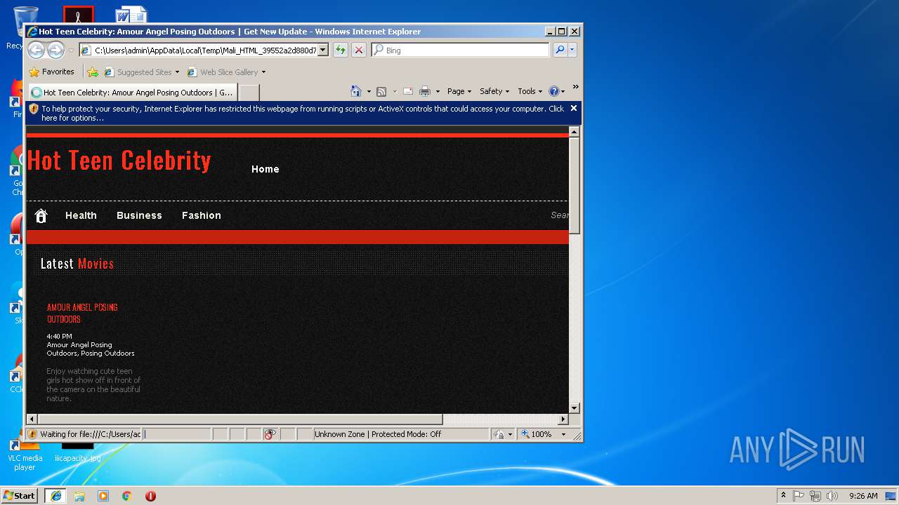
Task: Click the Read Mail envelope icon
Action: tap(407, 91)
